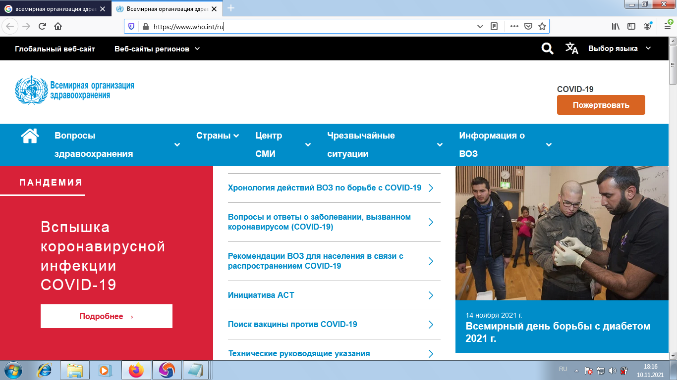The width and height of the screenshot is (677, 380).
Task: Click the page vertical scrollbar
Action: pos(673,198)
